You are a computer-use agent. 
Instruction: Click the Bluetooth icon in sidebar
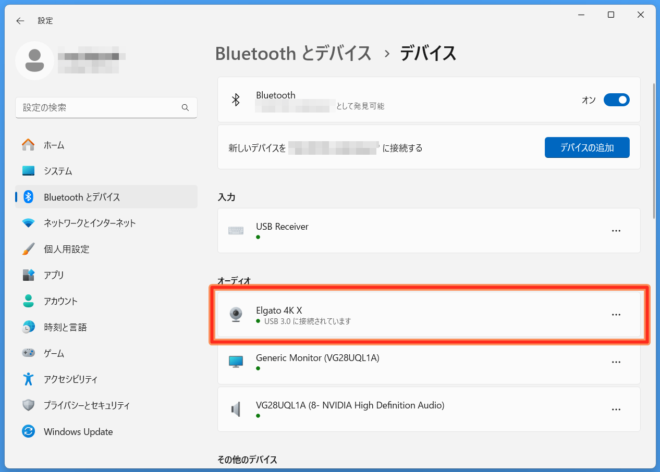tap(28, 197)
